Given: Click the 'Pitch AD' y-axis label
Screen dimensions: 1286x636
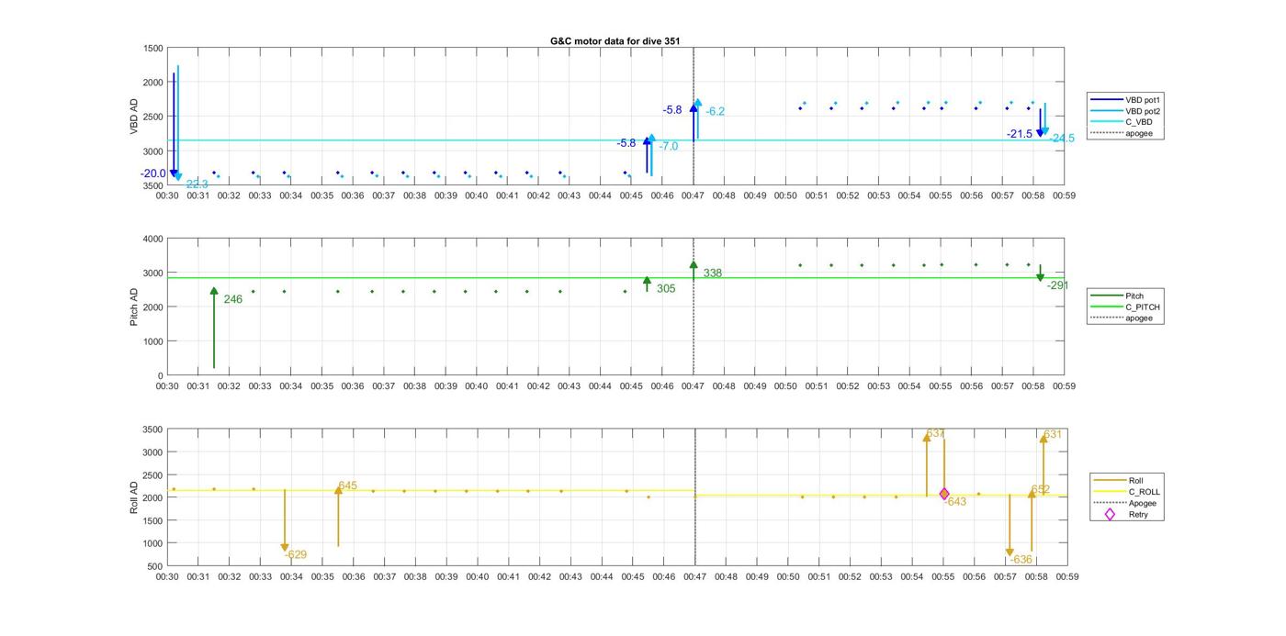Looking at the screenshot, I should tap(134, 307).
